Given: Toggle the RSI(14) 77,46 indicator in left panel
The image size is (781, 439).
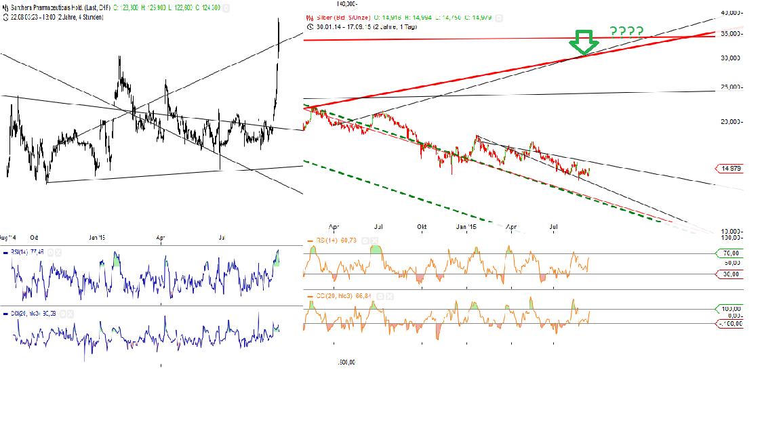Looking at the screenshot, I should coord(5,253).
